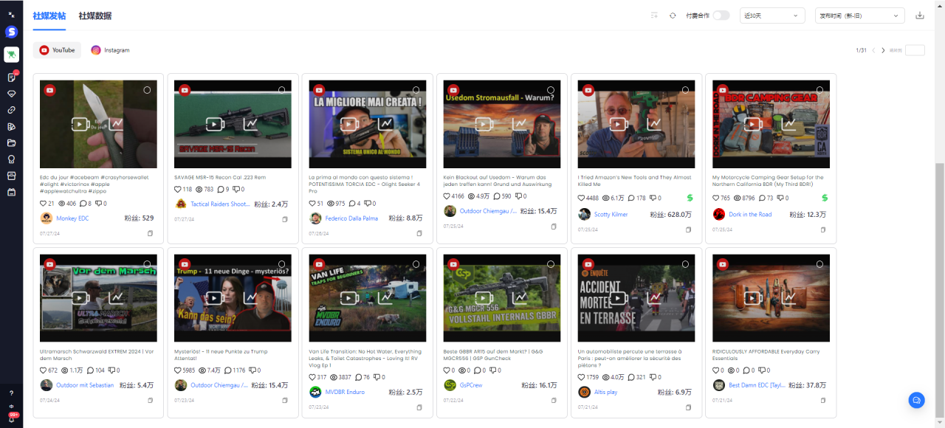Image resolution: width=945 pixels, height=428 pixels.
Task: Open the Dork in the Road channel
Action: click(x=750, y=215)
